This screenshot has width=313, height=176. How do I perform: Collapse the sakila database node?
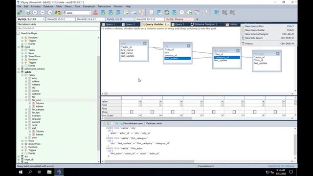point(19,72)
